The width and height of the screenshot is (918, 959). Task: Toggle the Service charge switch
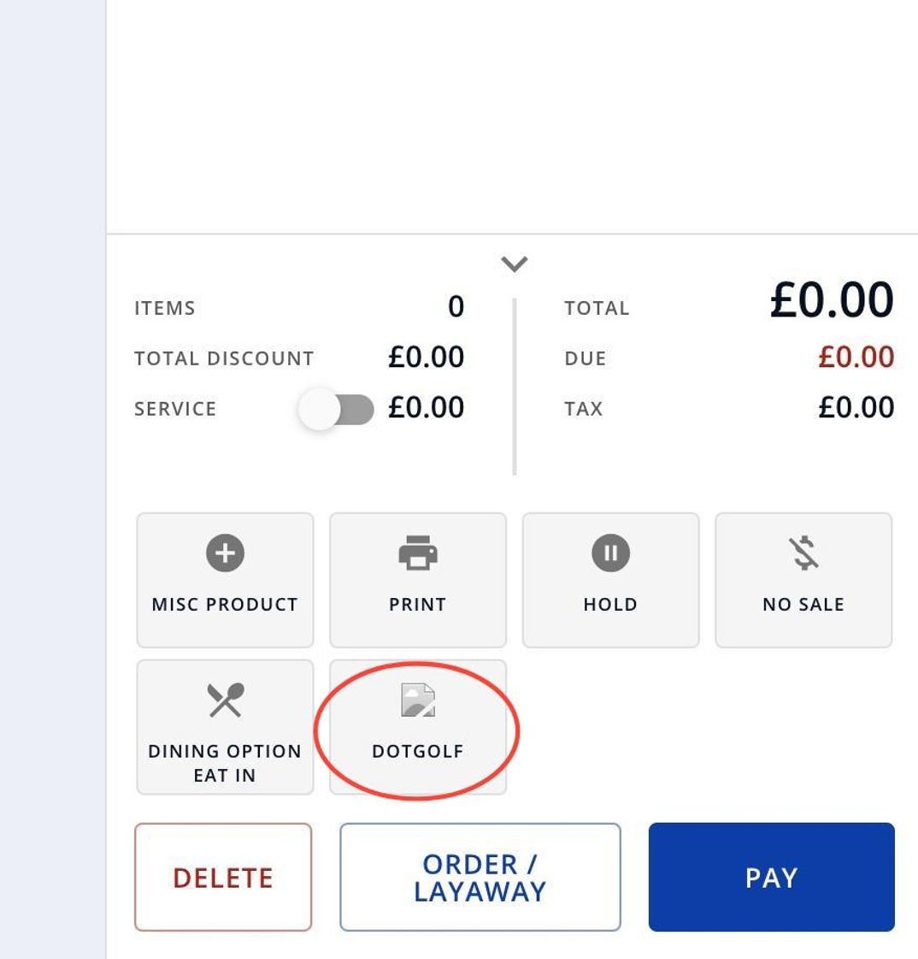point(336,409)
